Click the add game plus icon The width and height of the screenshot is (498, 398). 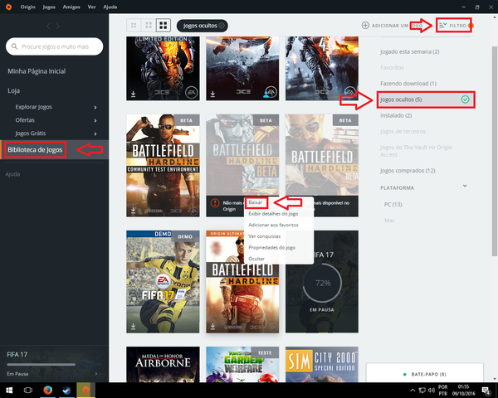click(366, 26)
